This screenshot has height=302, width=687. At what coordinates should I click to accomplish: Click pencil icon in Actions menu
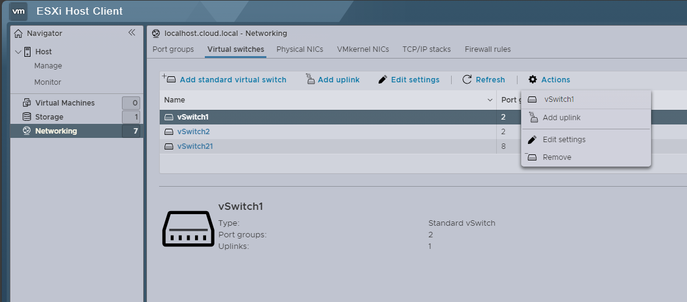pos(532,139)
